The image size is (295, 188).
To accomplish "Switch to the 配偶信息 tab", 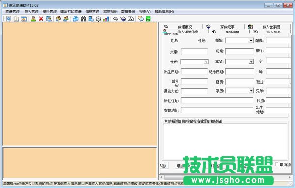I will point(229,32).
